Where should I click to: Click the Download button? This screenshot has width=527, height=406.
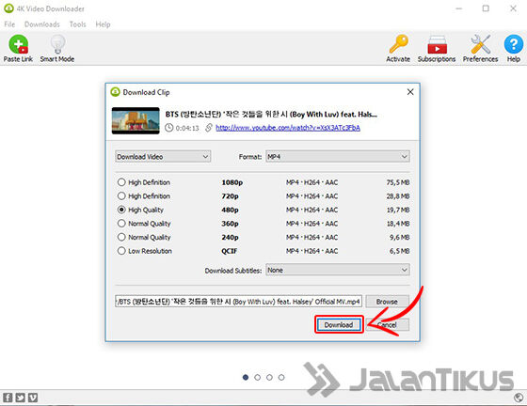[x=339, y=324]
